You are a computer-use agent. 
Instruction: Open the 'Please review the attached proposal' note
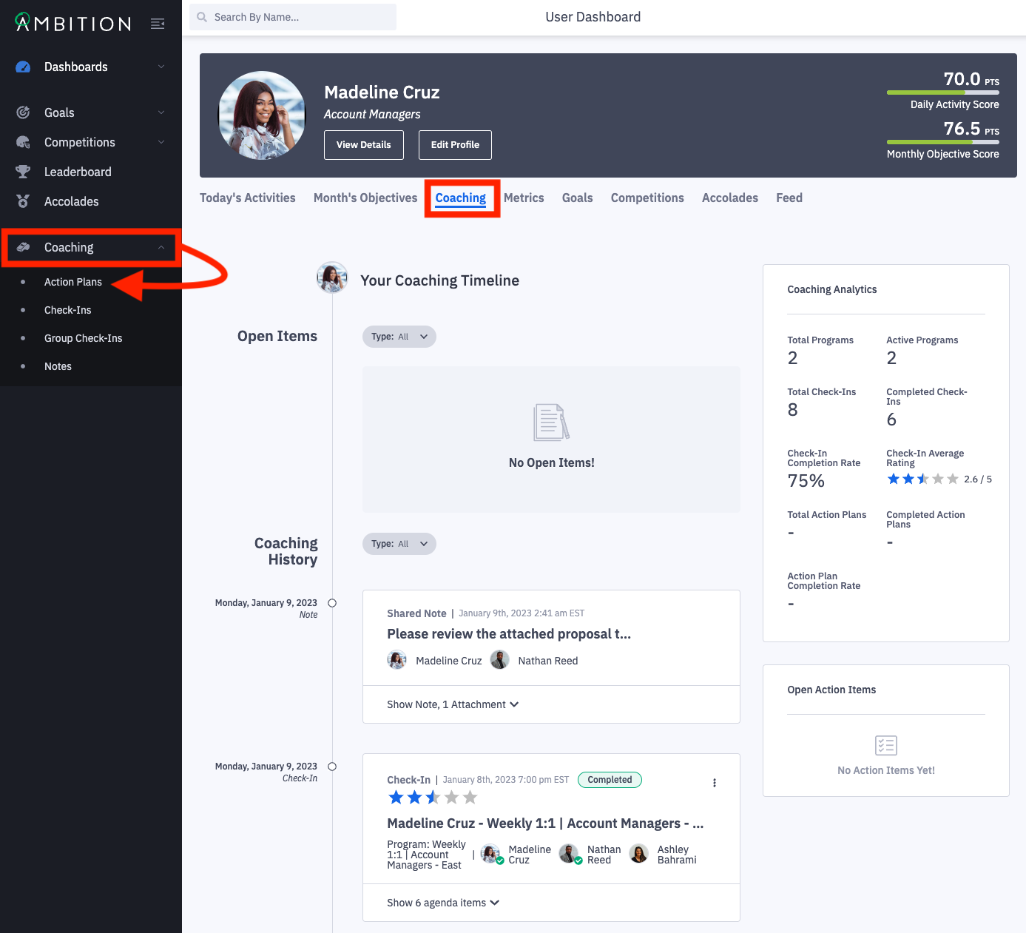509,634
